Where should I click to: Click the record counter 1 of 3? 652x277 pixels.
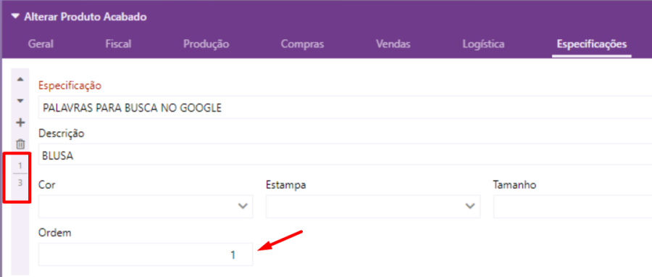point(20,174)
